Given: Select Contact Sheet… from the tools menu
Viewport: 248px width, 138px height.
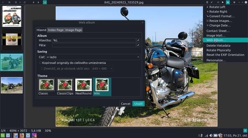Looking at the screenshot, I should 218,31.
